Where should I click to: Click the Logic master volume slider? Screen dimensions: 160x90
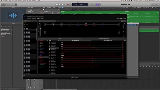pos(125,4)
